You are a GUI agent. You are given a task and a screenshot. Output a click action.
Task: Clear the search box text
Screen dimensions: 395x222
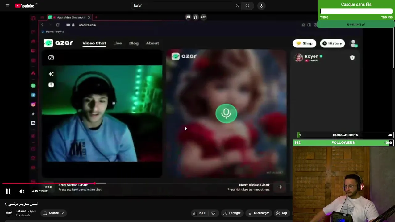pyautogui.click(x=238, y=6)
